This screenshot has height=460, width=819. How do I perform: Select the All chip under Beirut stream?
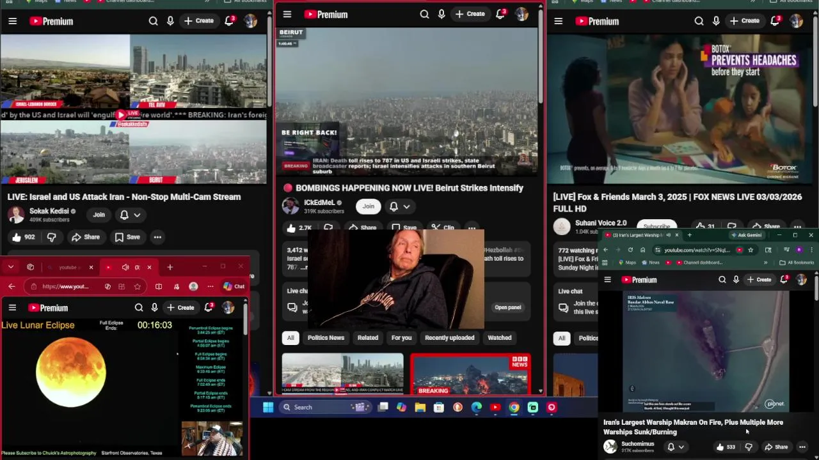point(290,337)
